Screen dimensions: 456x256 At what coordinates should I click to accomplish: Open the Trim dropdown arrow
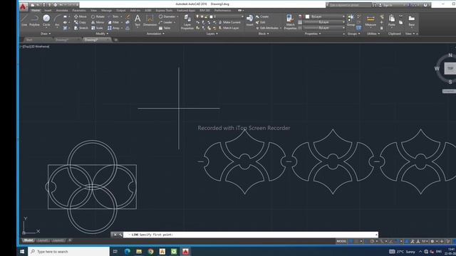(x=121, y=17)
